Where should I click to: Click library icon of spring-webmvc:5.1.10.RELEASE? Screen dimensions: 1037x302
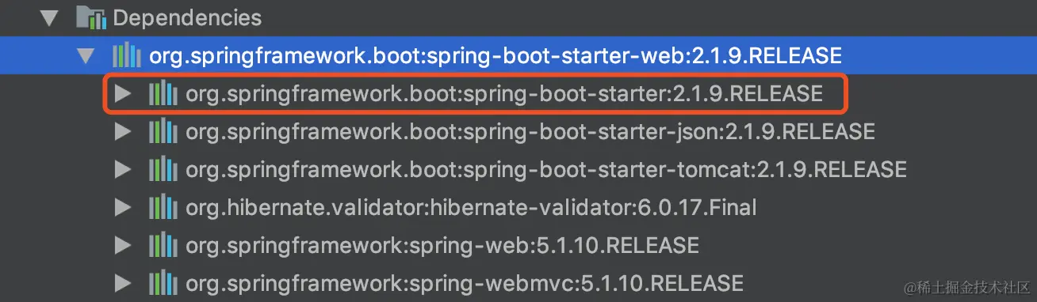pos(163,283)
